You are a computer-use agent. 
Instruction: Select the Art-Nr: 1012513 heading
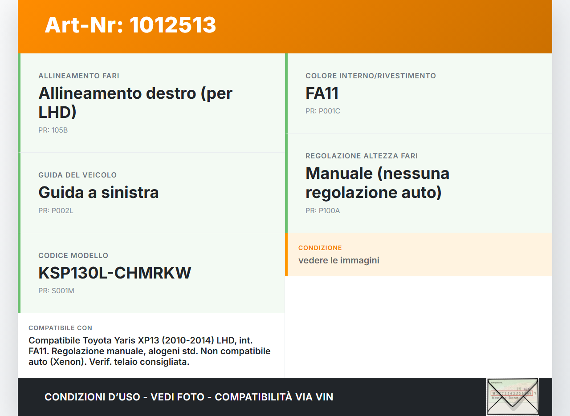pyautogui.click(x=130, y=25)
